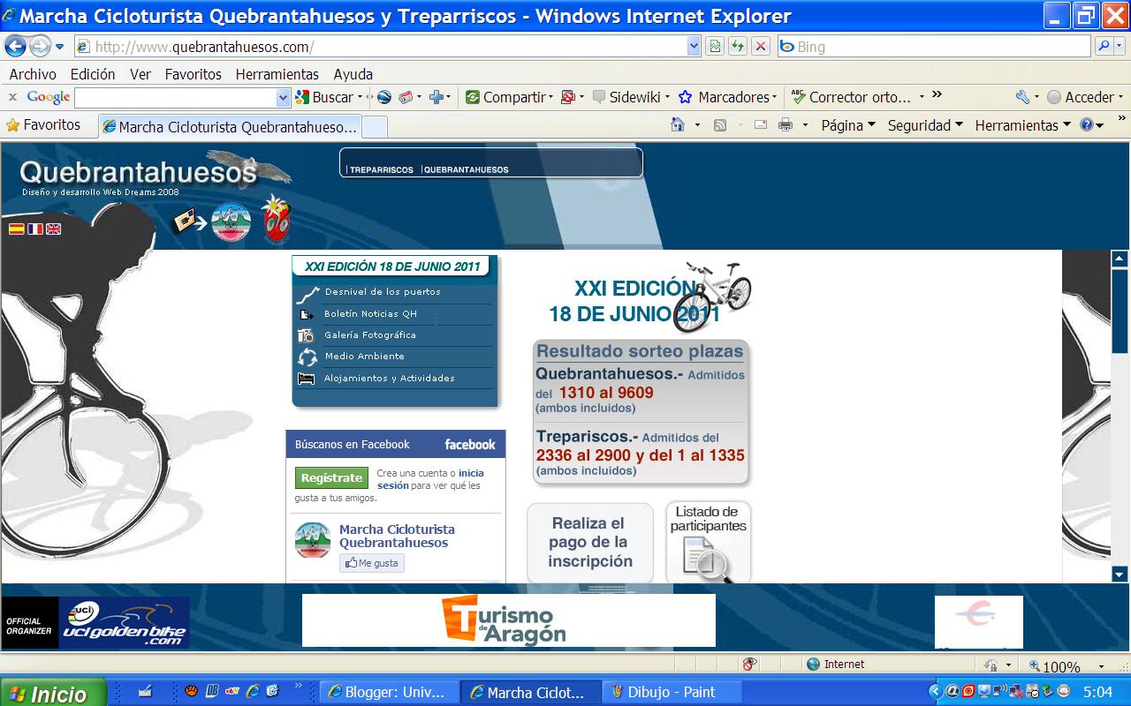Click the Quebrantahuesos navigation link
The height and width of the screenshot is (706, 1131).
pos(466,169)
